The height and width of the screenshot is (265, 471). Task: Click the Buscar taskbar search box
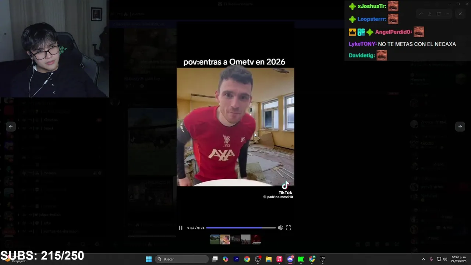click(181, 259)
